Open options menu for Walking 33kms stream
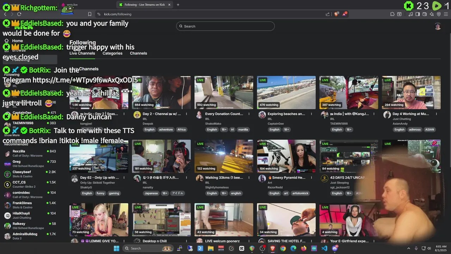This screenshot has width=451, height=254. (x=249, y=177)
